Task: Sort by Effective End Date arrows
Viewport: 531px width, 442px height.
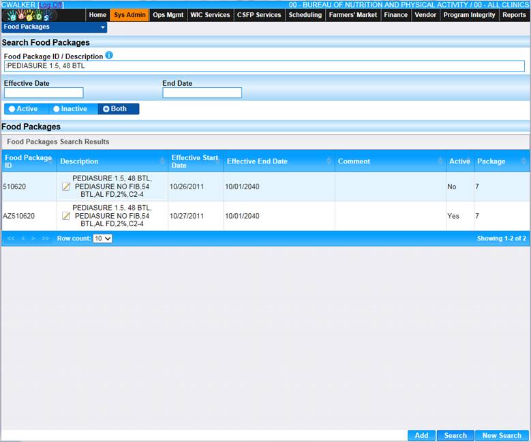Action: pyautogui.click(x=329, y=161)
